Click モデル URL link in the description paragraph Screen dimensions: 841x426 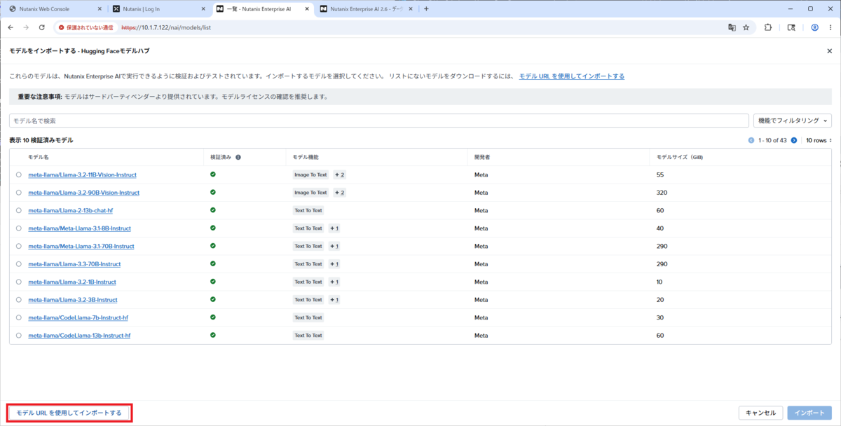(x=572, y=76)
